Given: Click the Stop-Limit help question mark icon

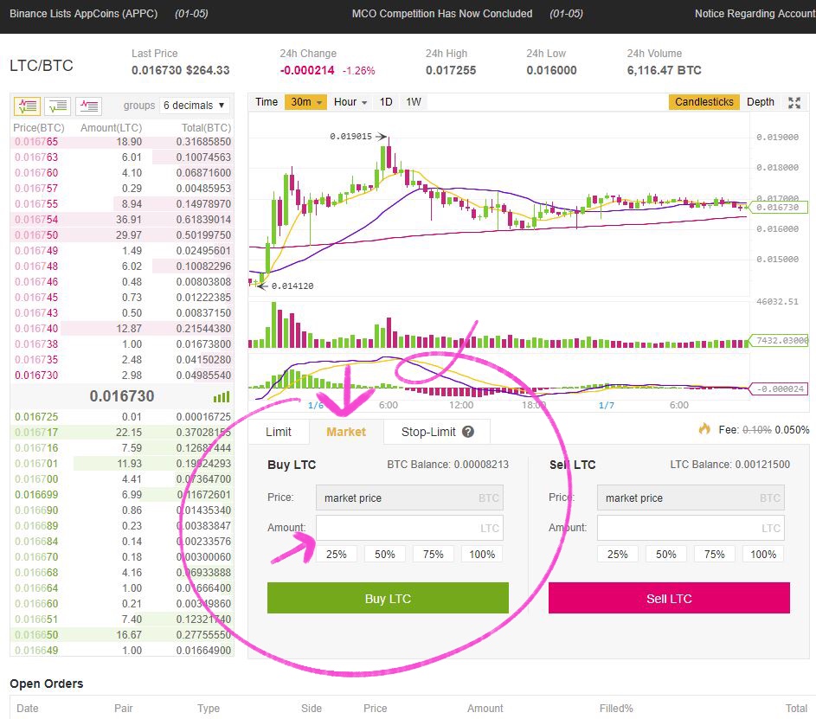Looking at the screenshot, I should (x=468, y=432).
